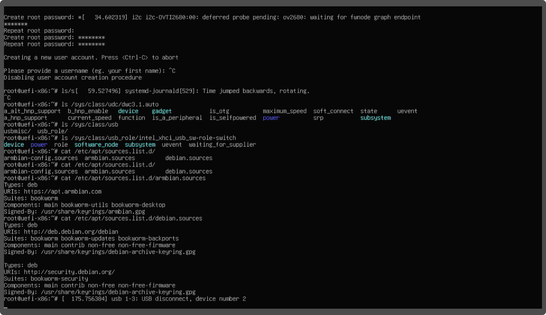Click the 'srp' file name
The image size is (546, 315).
pyautogui.click(x=318, y=118)
